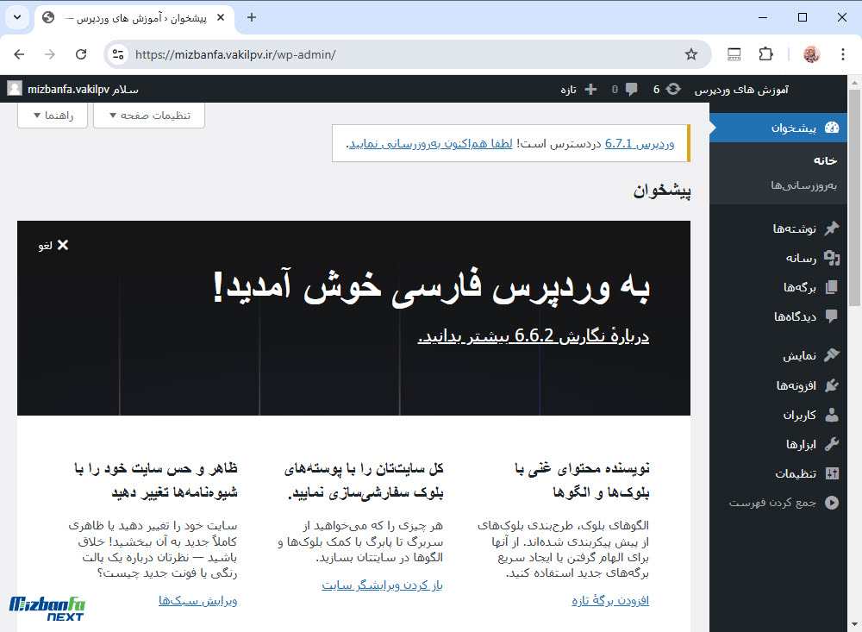Open the Appearance (نمایش) menu
Screen dimensions: 862x632
tap(778, 356)
